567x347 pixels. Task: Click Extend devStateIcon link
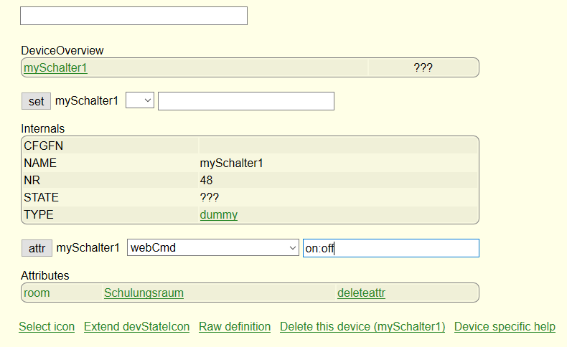[x=136, y=326]
